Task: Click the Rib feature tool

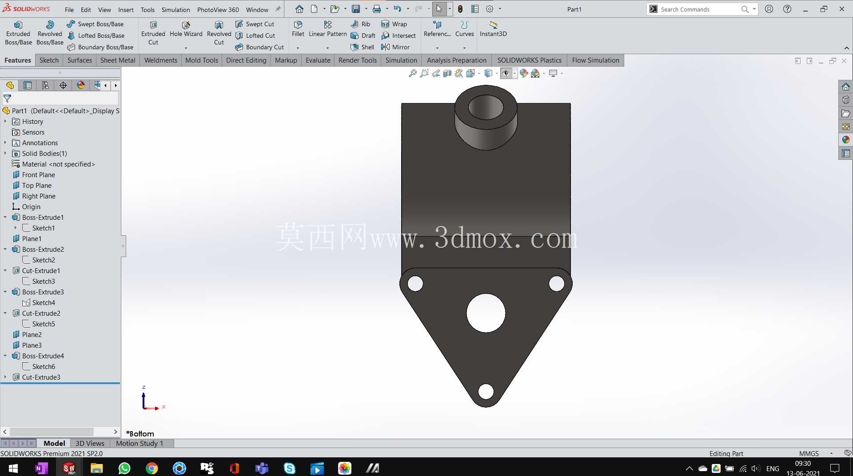Action: point(360,24)
